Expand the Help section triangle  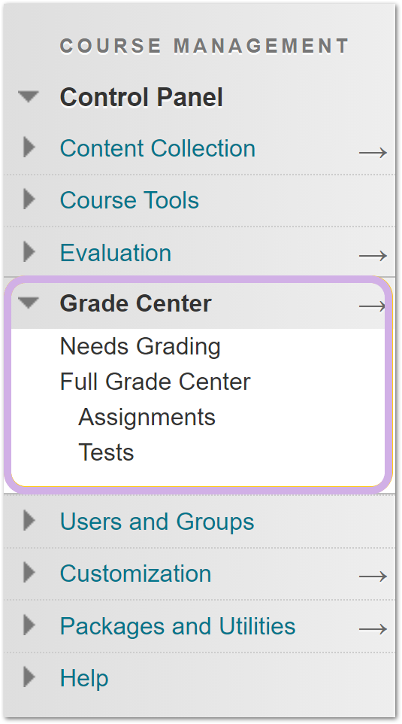click(x=29, y=677)
